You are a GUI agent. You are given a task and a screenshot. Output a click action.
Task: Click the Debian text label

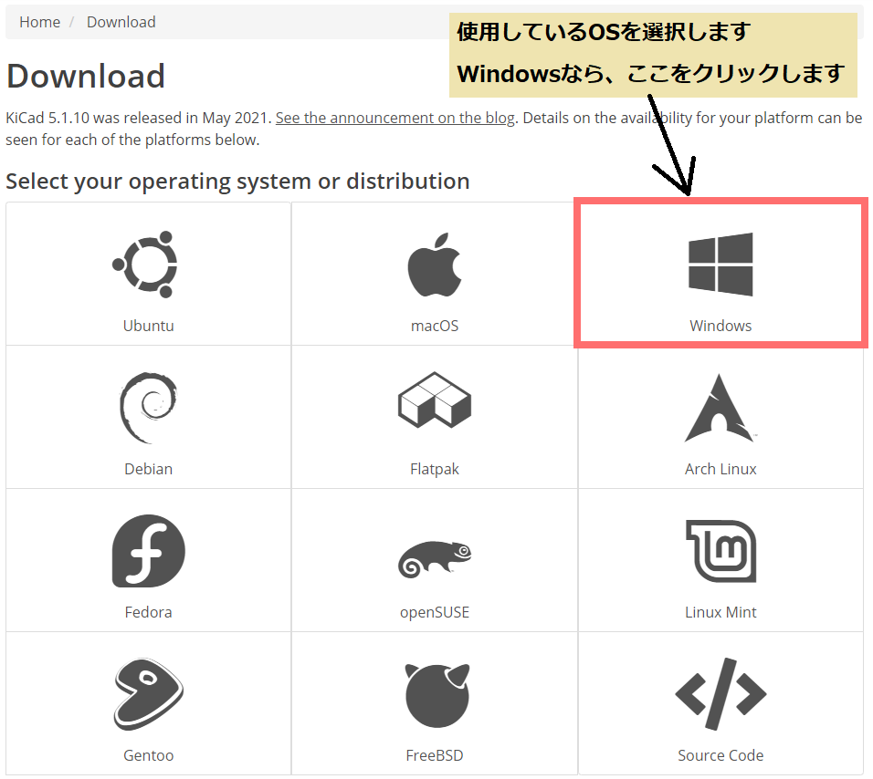click(x=149, y=469)
